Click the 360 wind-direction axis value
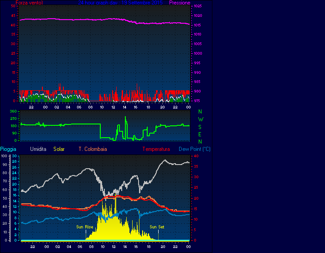 (13, 111)
